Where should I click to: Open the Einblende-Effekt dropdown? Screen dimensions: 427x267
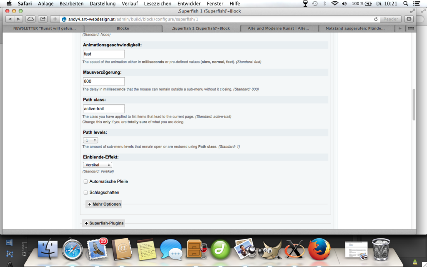pyautogui.click(x=98, y=165)
